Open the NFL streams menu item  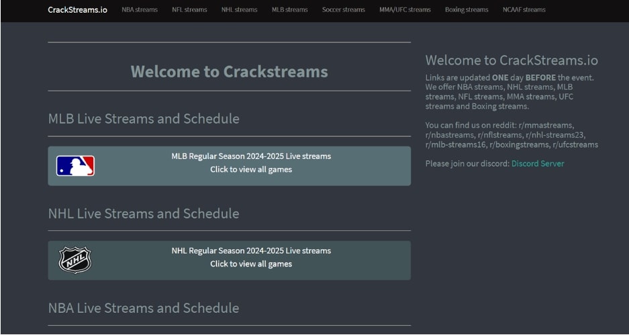(189, 9)
